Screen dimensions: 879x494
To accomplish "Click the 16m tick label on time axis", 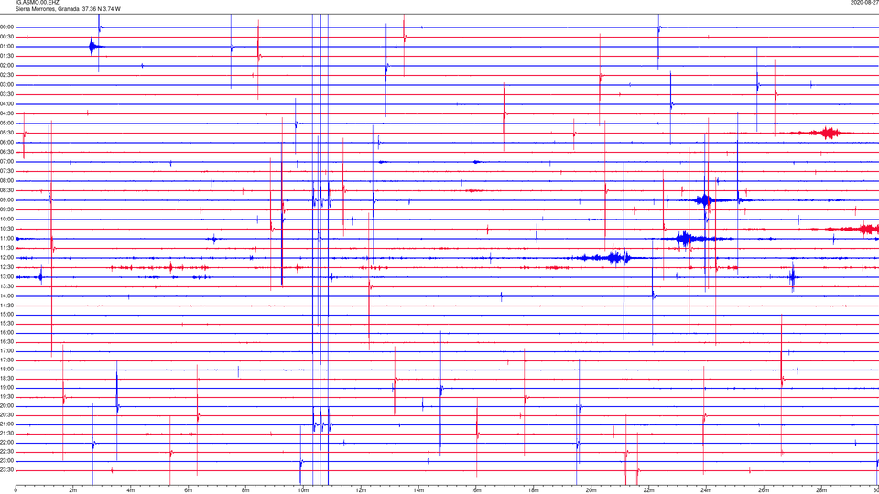I will (476, 490).
